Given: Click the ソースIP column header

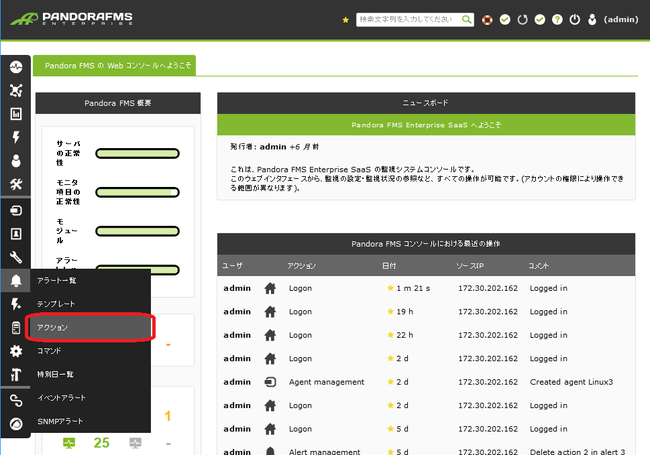Looking at the screenshot, I should [470, 265].
